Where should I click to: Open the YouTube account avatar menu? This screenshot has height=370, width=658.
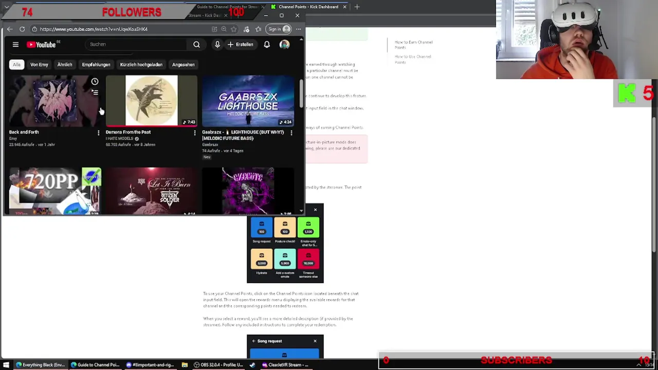(284, 45)
